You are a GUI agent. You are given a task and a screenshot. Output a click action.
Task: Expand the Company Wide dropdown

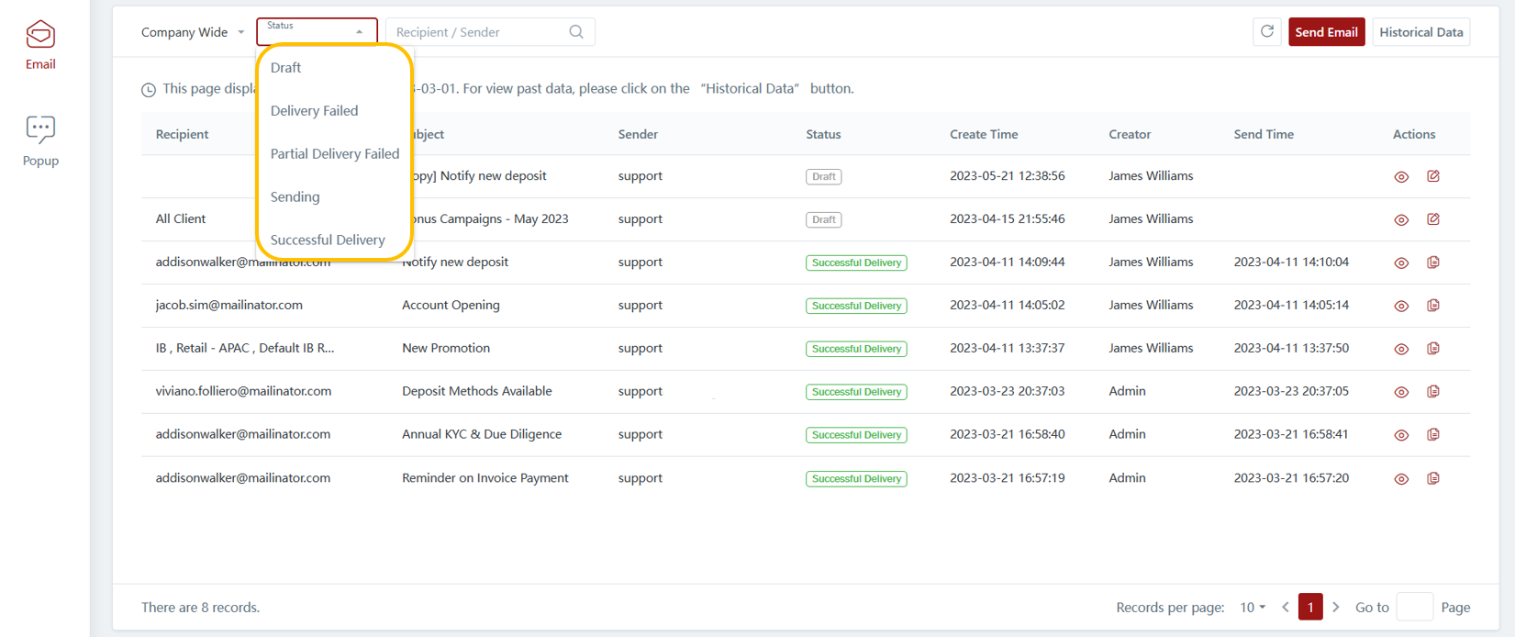click(193, 32)
